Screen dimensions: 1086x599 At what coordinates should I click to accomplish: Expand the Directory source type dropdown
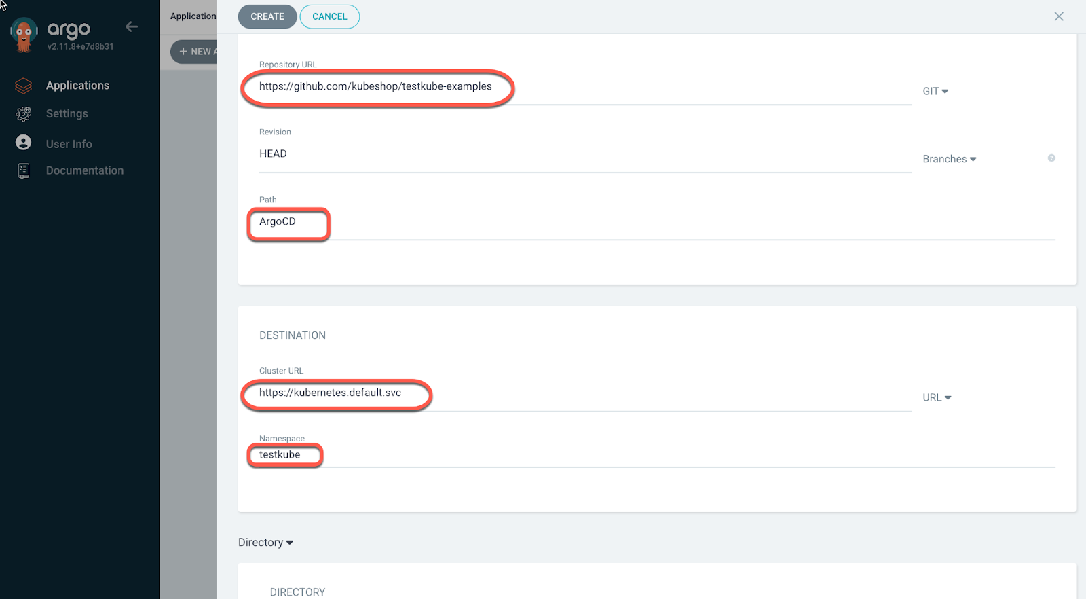pyautogui.click(x=265, y=542)
